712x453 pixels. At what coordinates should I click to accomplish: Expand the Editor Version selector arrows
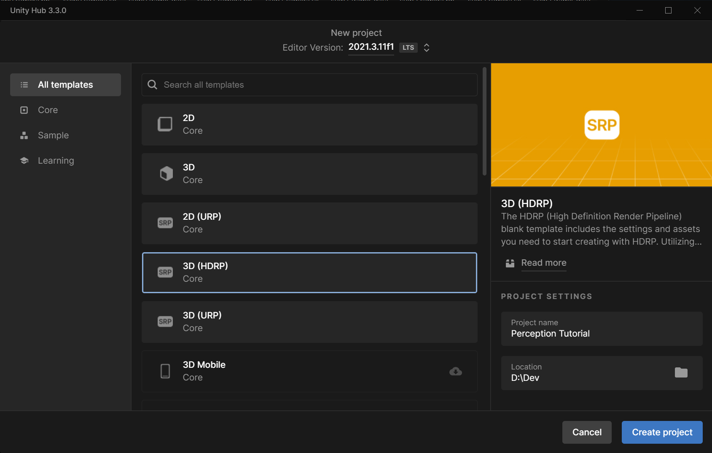(427, 48)
